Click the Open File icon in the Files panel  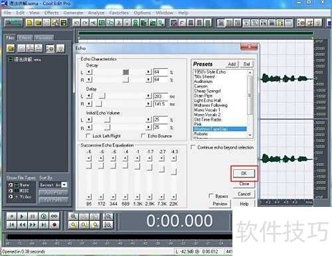click(x=11, y=48)
